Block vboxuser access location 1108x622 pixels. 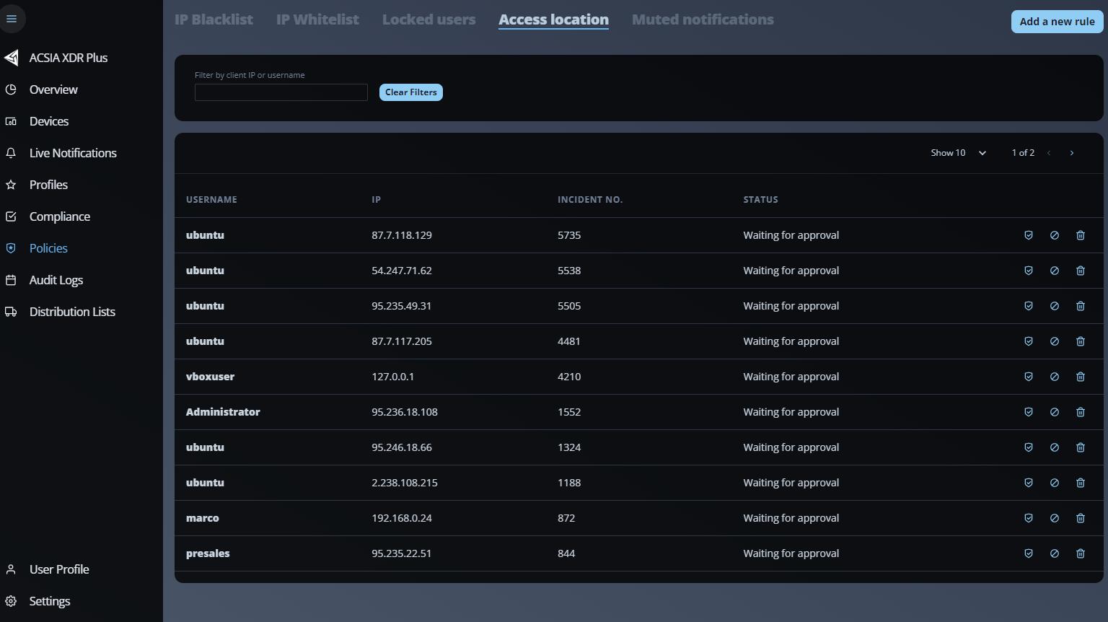click(1055, 377)
